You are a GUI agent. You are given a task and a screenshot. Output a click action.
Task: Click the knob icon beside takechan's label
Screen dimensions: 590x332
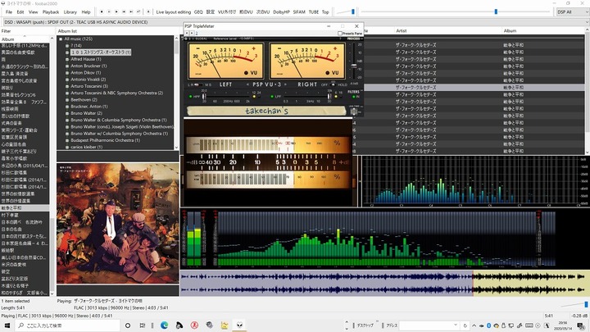click(354, 111)
